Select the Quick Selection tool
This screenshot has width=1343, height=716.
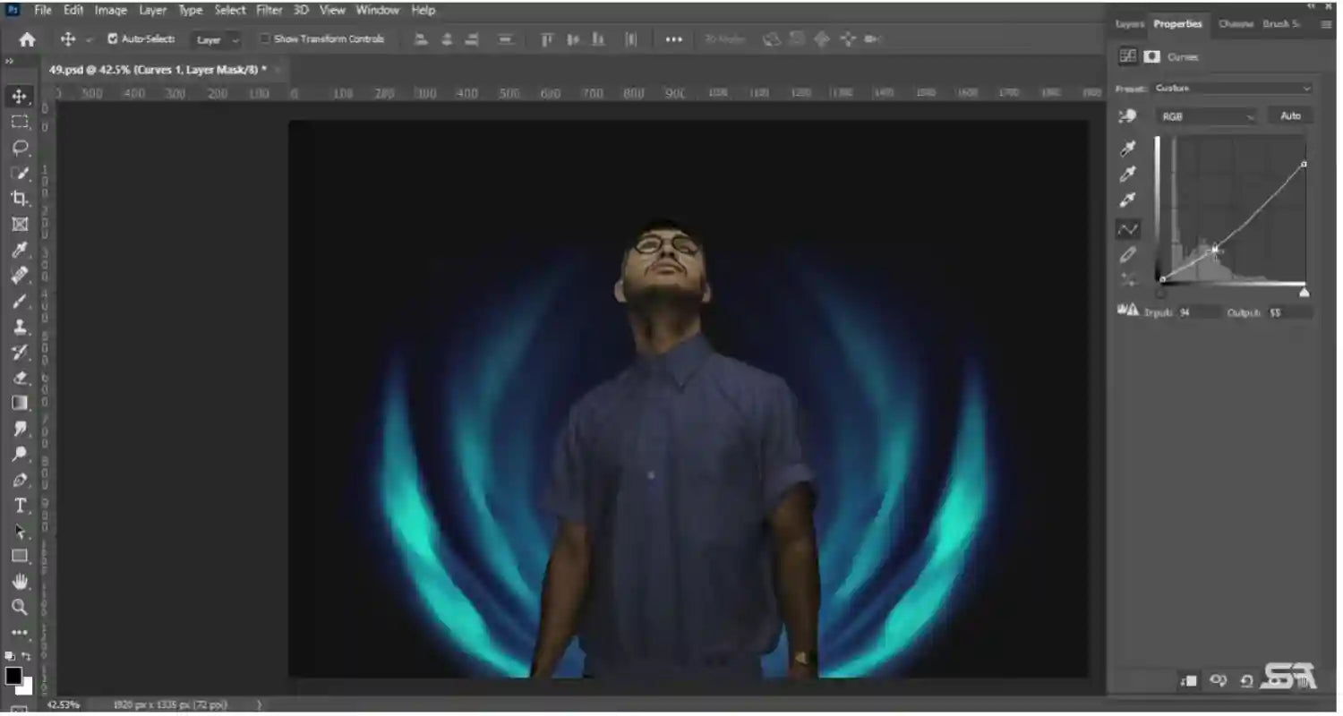point(20,173)
